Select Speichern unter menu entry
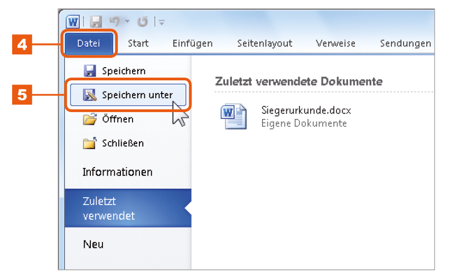 coord(128,95)
